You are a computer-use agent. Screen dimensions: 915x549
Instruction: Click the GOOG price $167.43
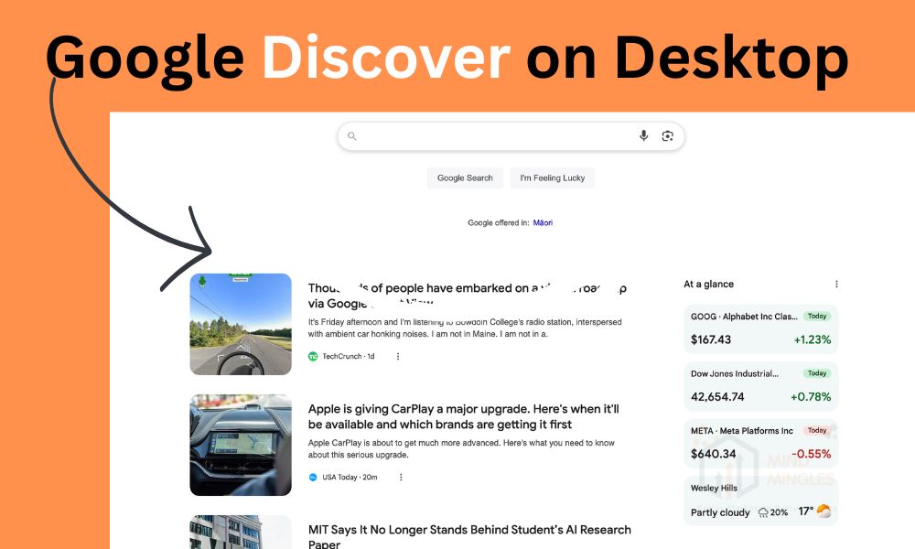coord(711,339)
